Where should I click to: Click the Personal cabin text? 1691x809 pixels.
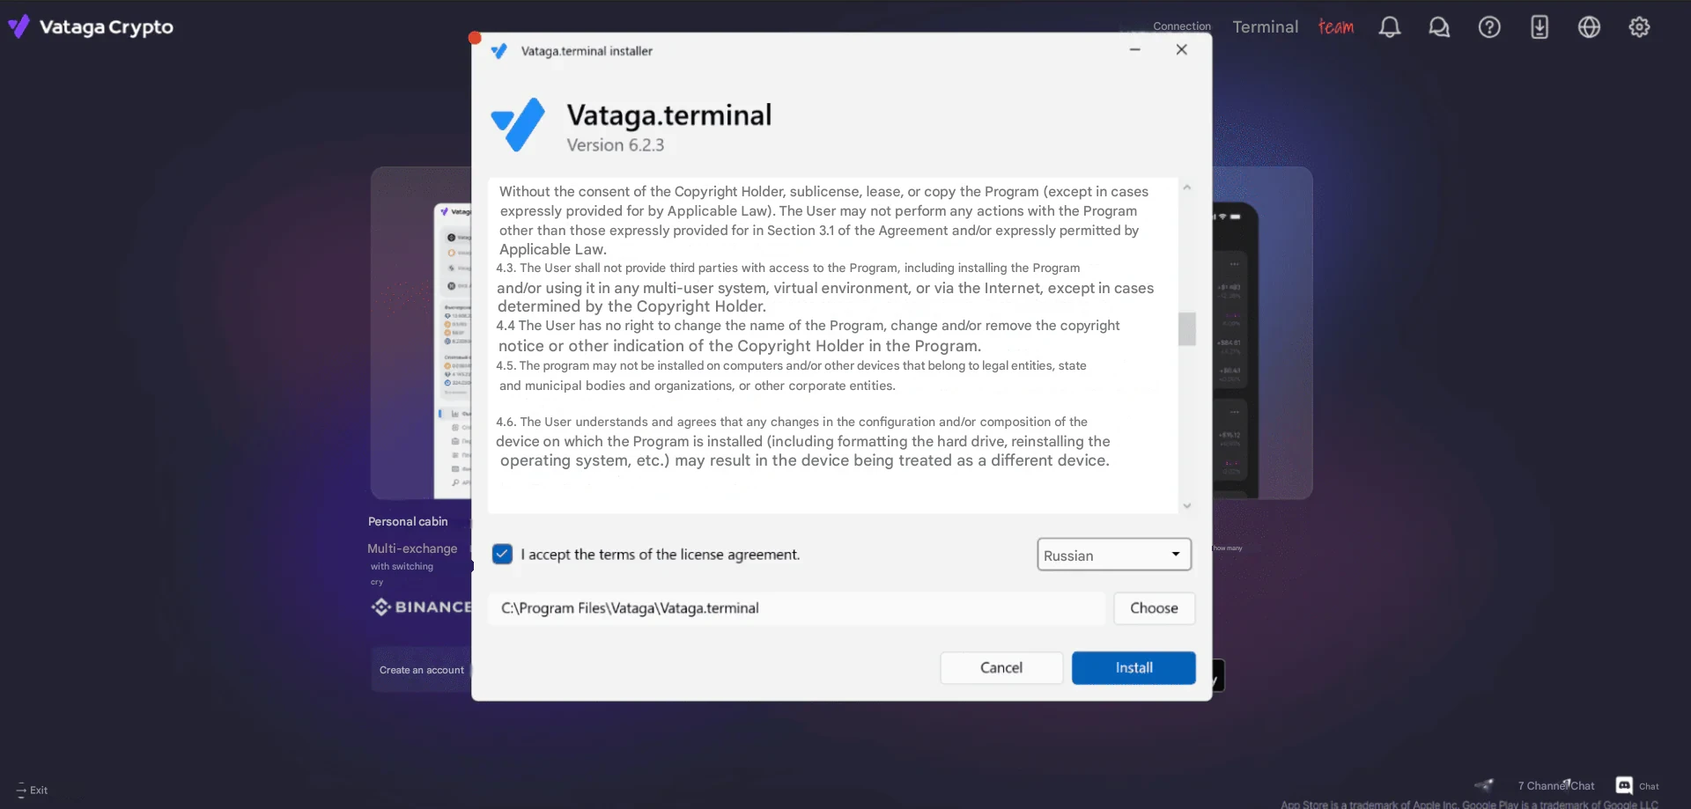click(x=408, y=521)
